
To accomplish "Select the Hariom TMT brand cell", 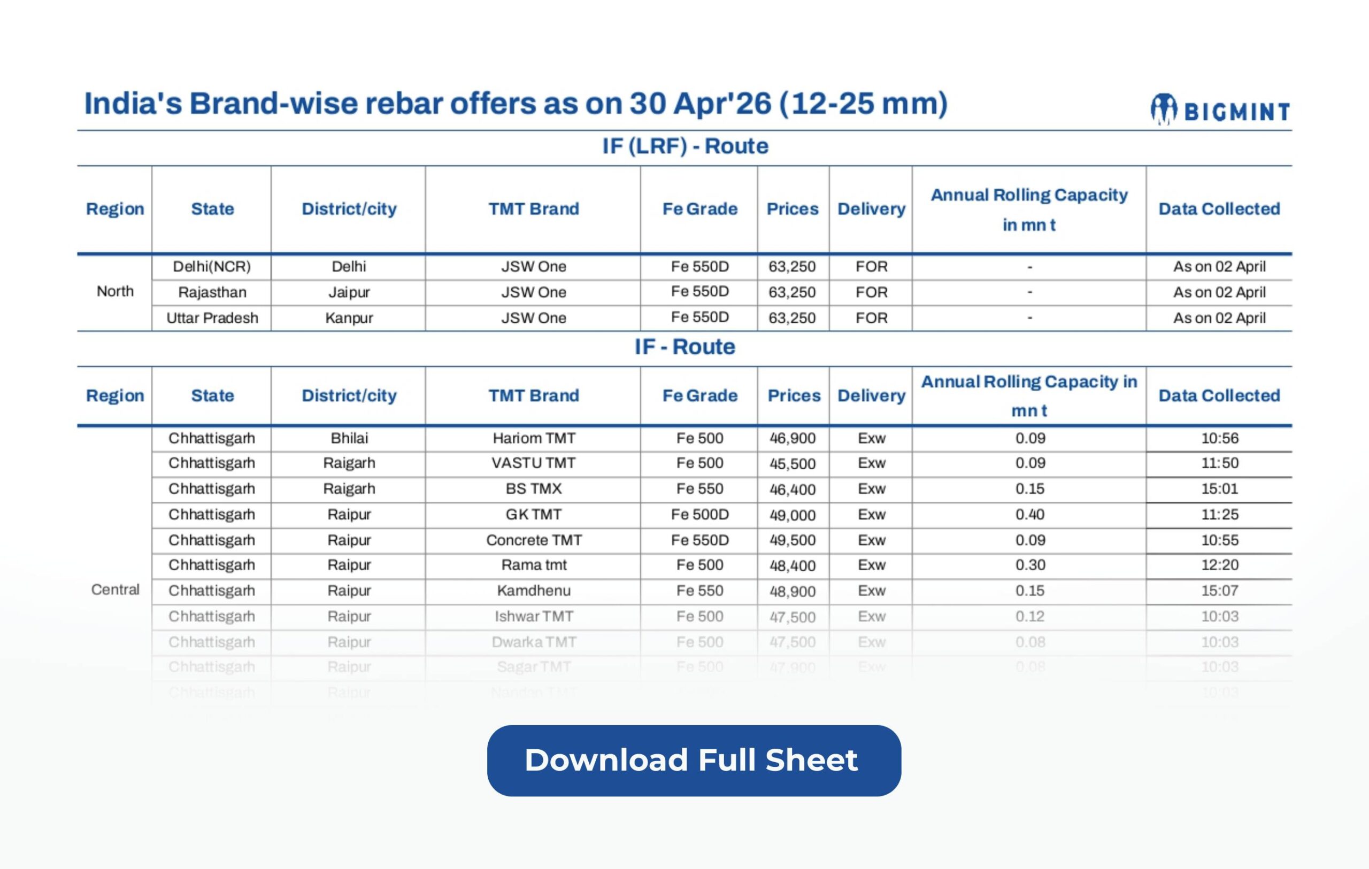I will 533,438.
